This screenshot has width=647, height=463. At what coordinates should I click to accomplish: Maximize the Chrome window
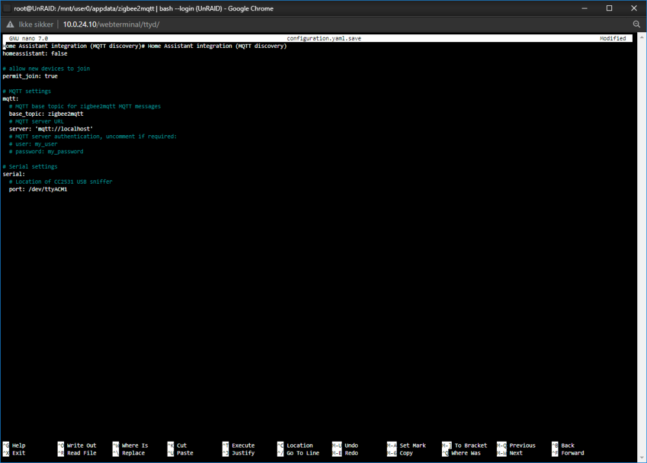click(609, 8)
